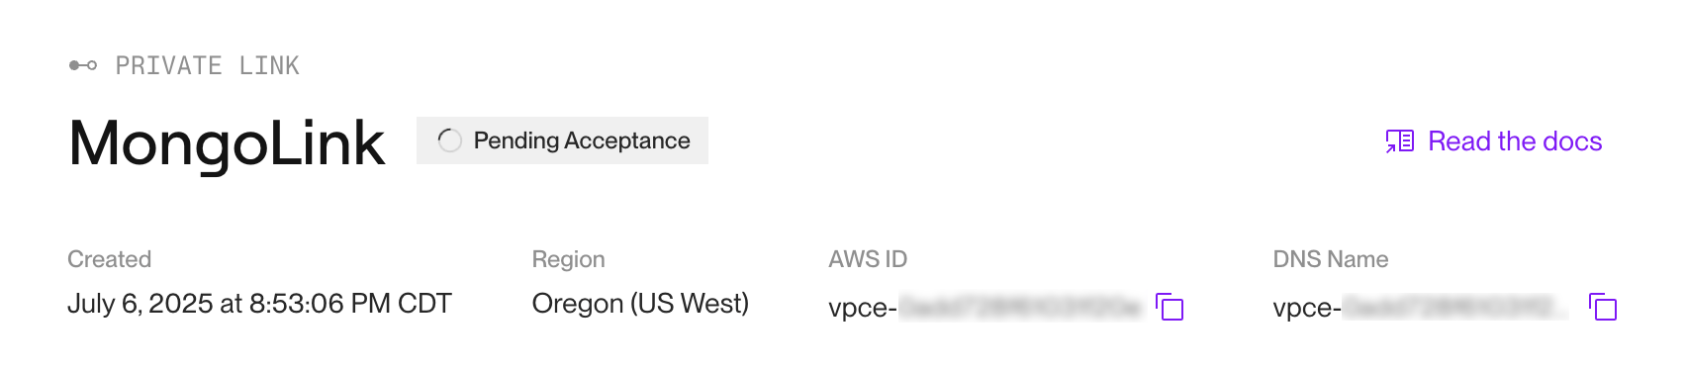This screenshot has height=372, width=1686.
Task: Select the July 6, 2025 creation timestamp
Action: pyautogui.click(x=259, y=304)
